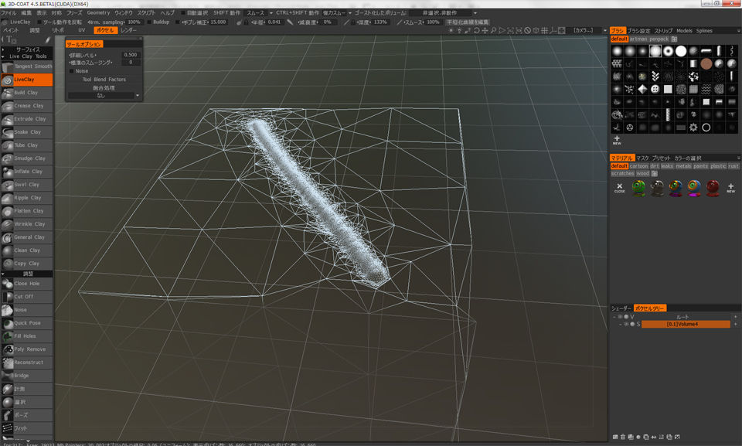Choose the Fill Holes tool
The height and width of the screenshot is (446, 742).
(x=27, y=336)
